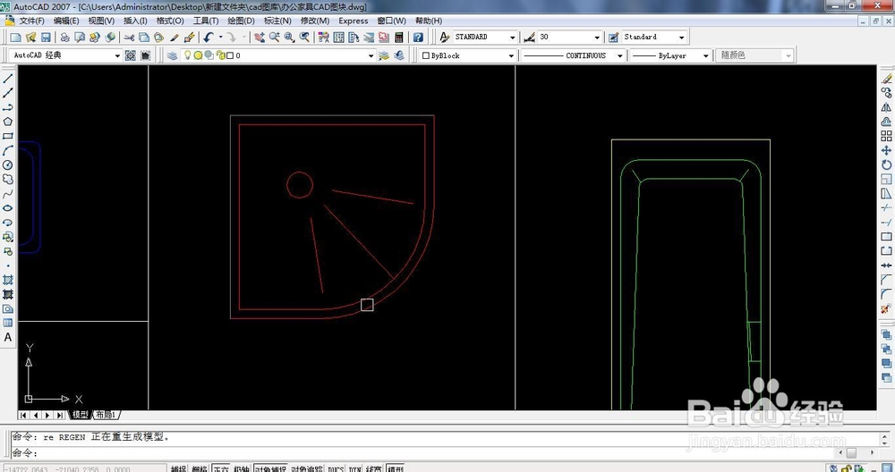Viewport: 895px width, 472px height.
Task: Toggle the 模型 model/paper status button
Action: pos(395,468)
